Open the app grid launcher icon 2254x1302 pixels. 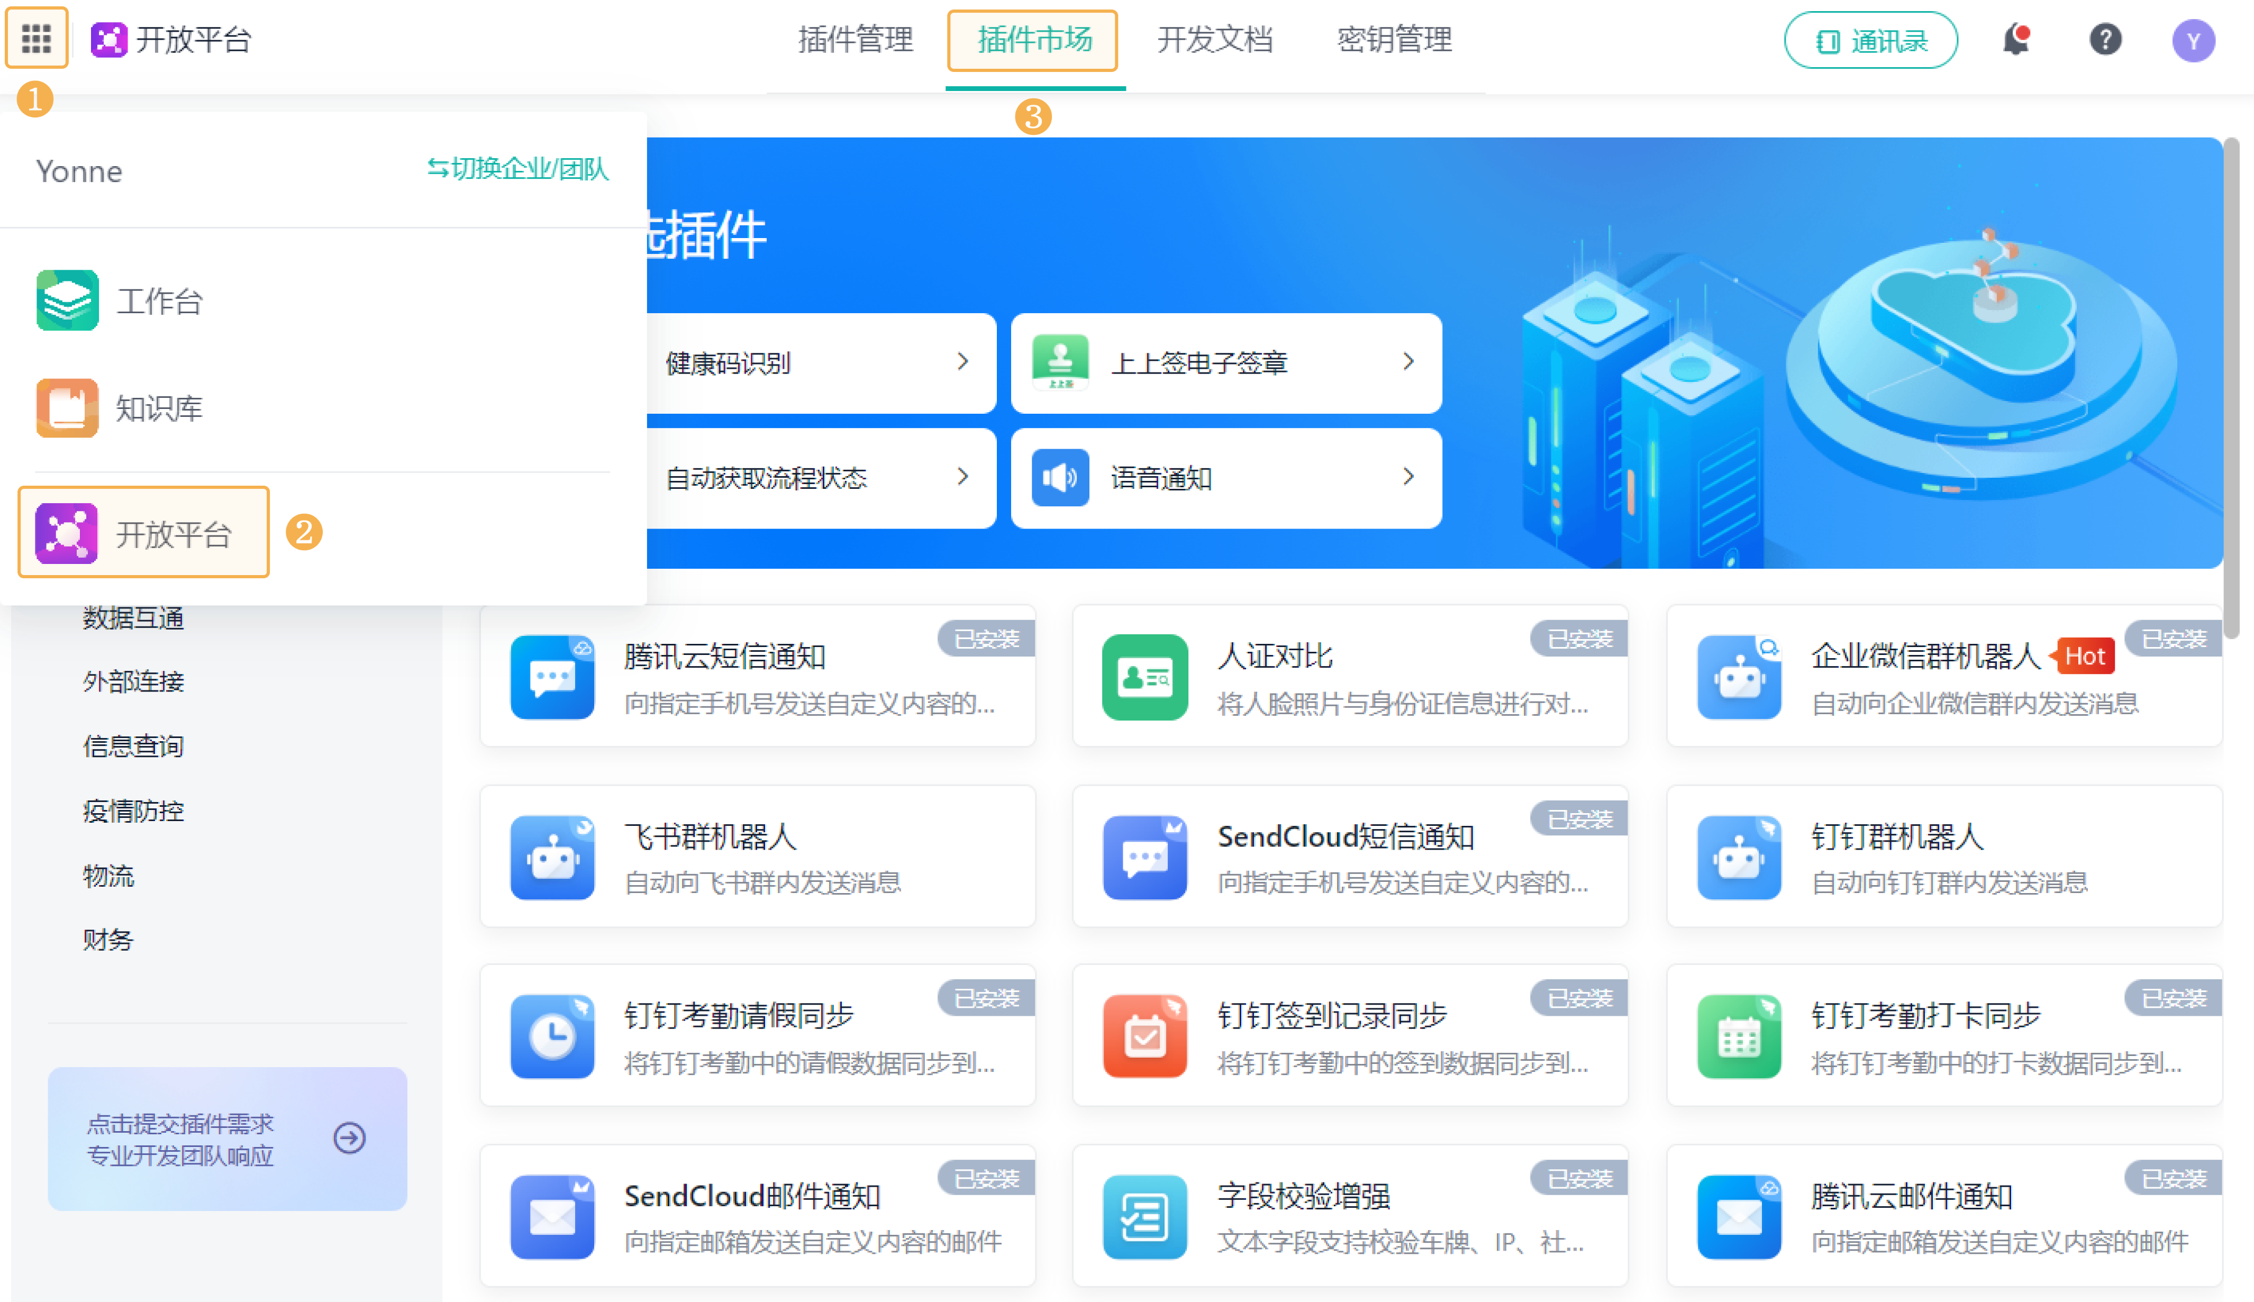pyautogui.click(x=37, y=39)
